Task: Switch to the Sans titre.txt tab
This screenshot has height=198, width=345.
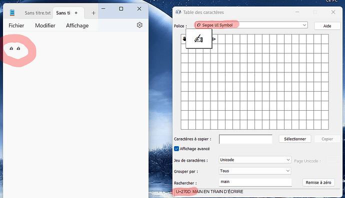Action: [37, 13]
